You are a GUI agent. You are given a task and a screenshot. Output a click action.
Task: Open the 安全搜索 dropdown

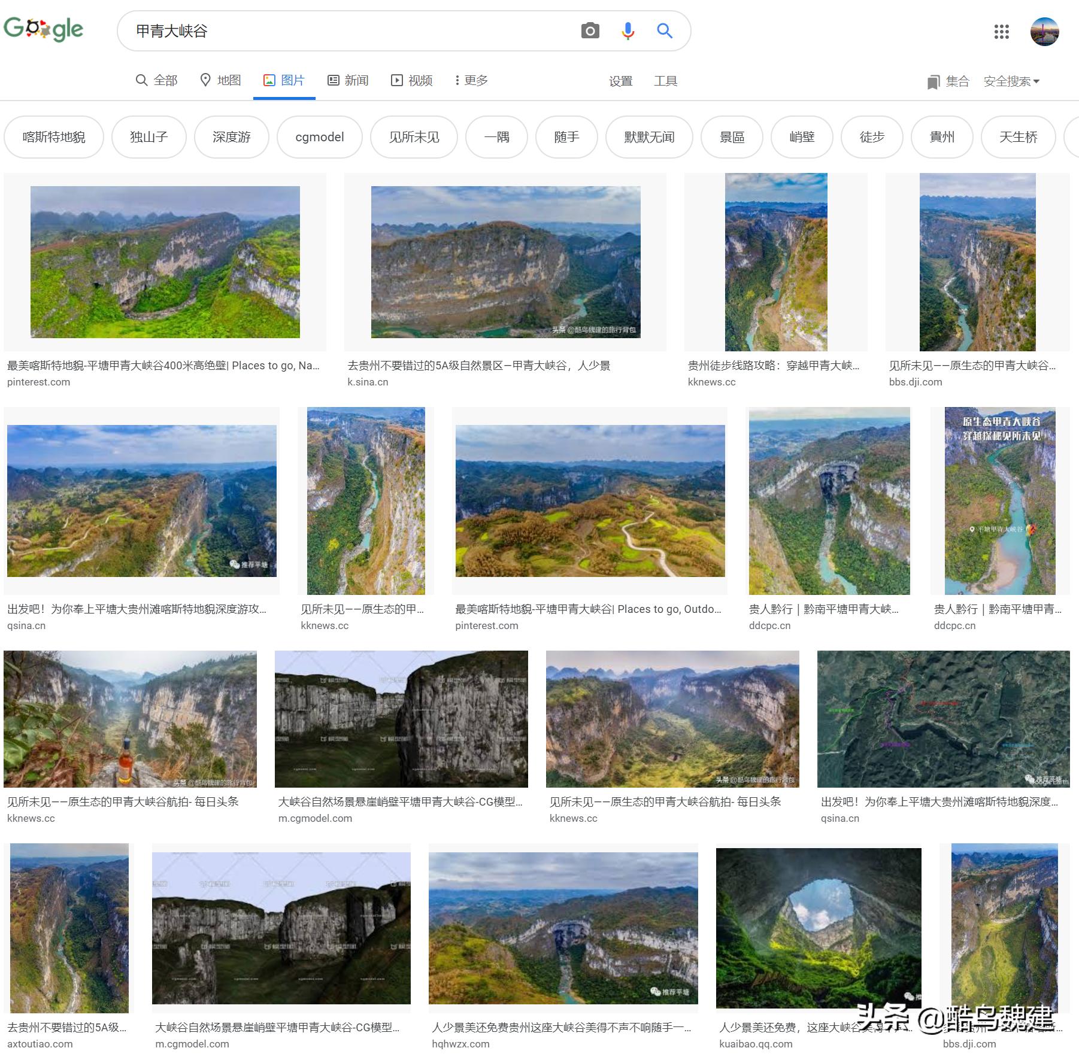1011,81
